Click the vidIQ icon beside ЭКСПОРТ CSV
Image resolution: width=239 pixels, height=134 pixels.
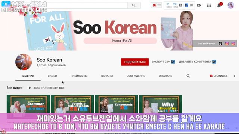pyautogui.click(x=173, y=62)
